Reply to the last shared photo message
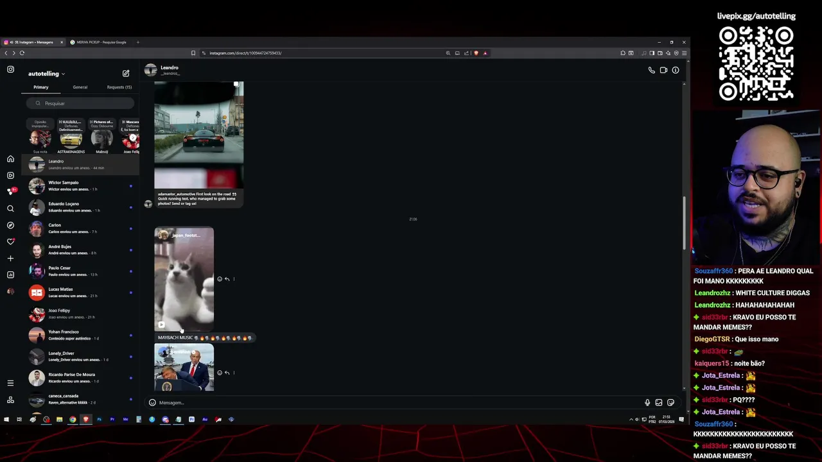822x462 pixels. coord(227,373)
